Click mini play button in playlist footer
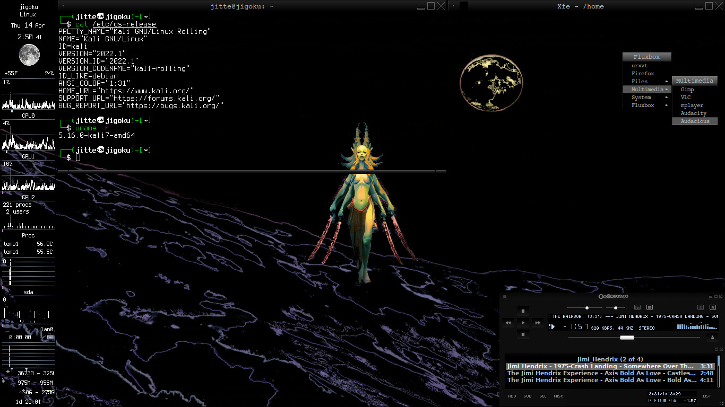 click(x=654, y=401)
